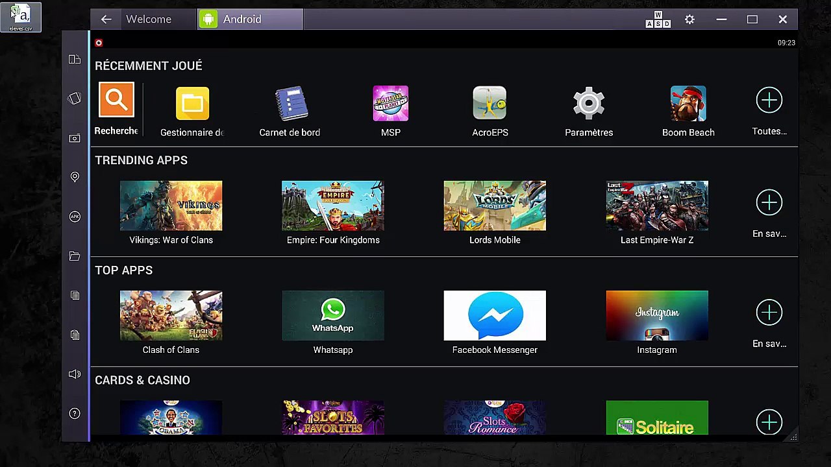Take a screenshot with the camera sidebar icon
The width and height of the screenshot is (831, 467).
click(x=75, y=138)
